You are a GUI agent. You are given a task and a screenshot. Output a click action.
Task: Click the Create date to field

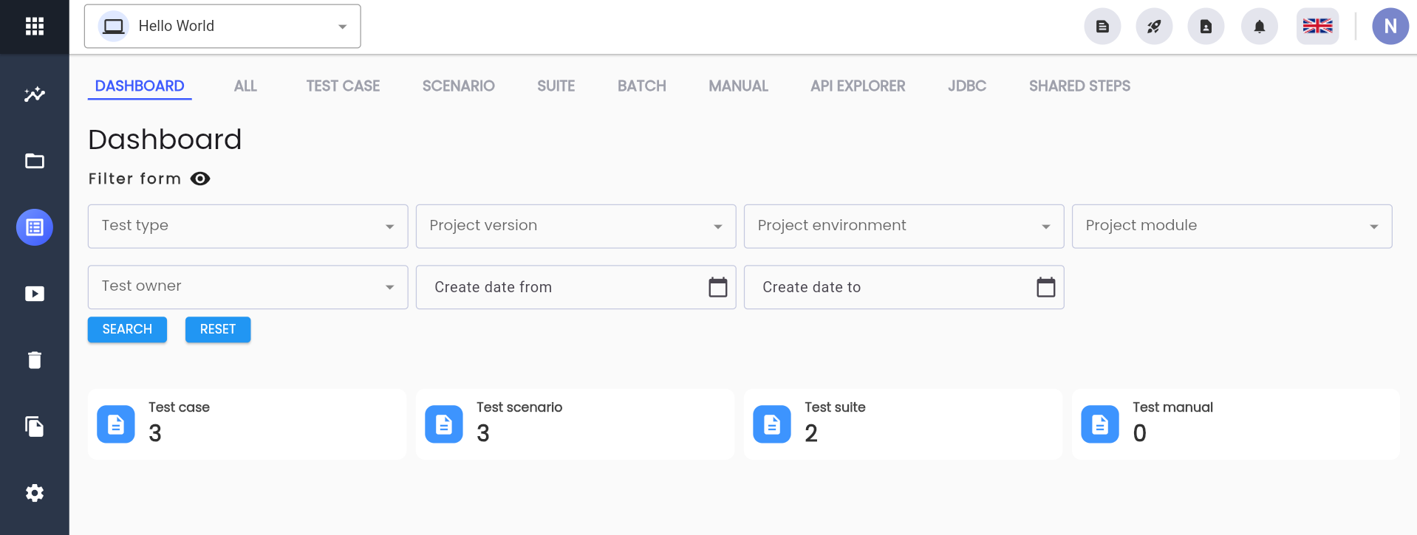(904, 287)
